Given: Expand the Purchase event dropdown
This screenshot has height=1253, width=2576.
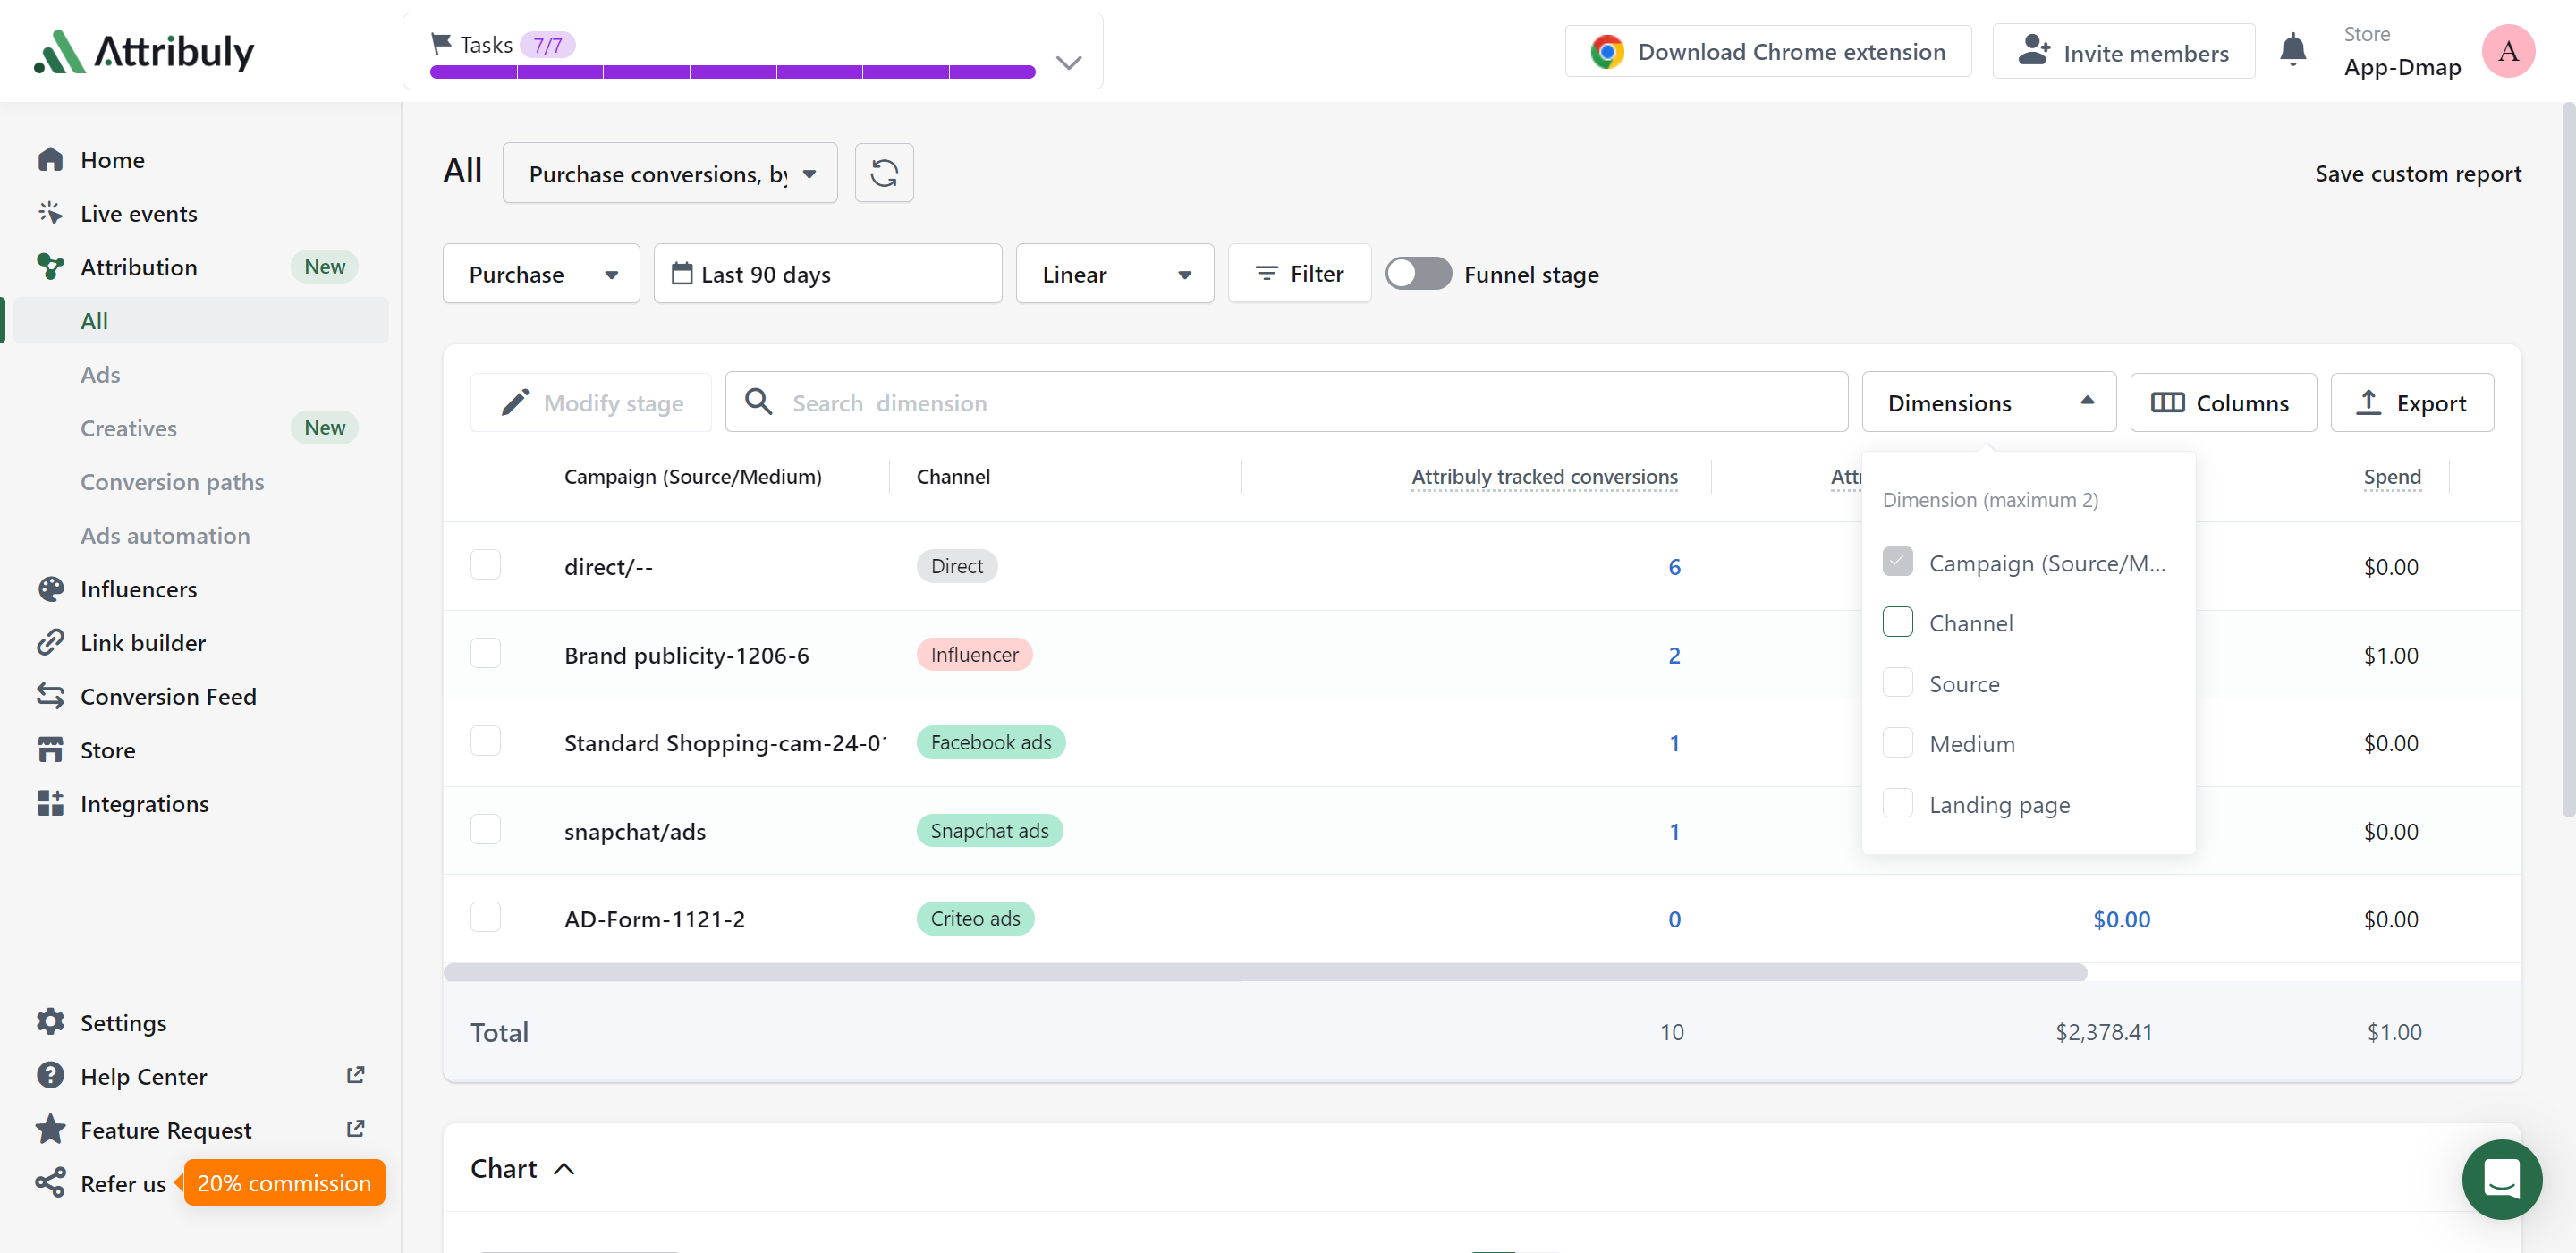Looking at the screenshot, I should [540, 273].
